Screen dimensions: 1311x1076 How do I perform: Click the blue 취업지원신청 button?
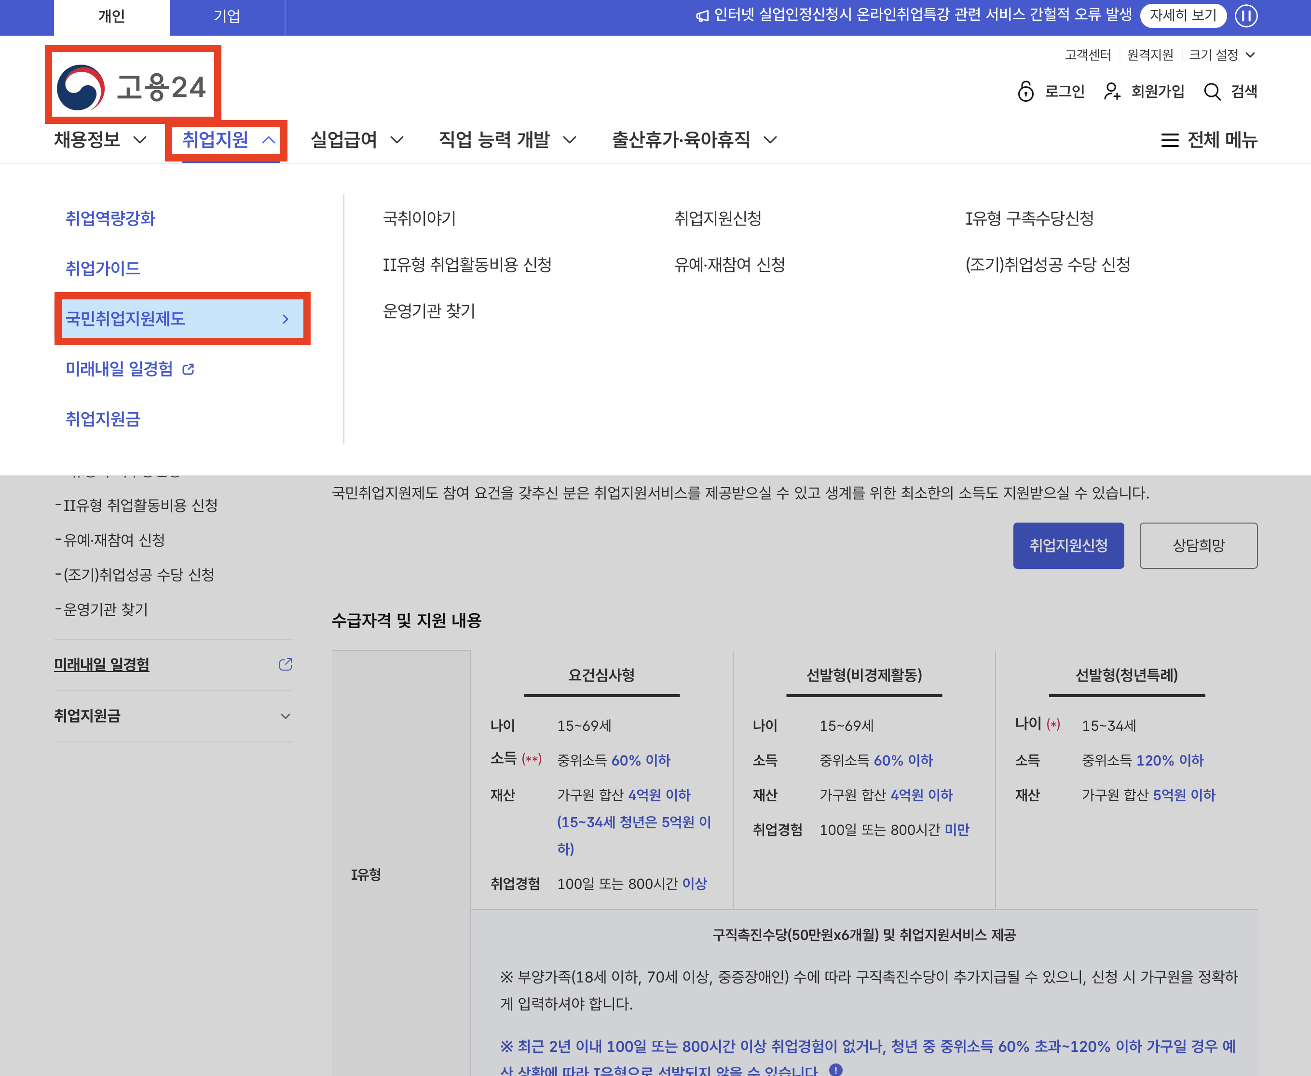1068,545
